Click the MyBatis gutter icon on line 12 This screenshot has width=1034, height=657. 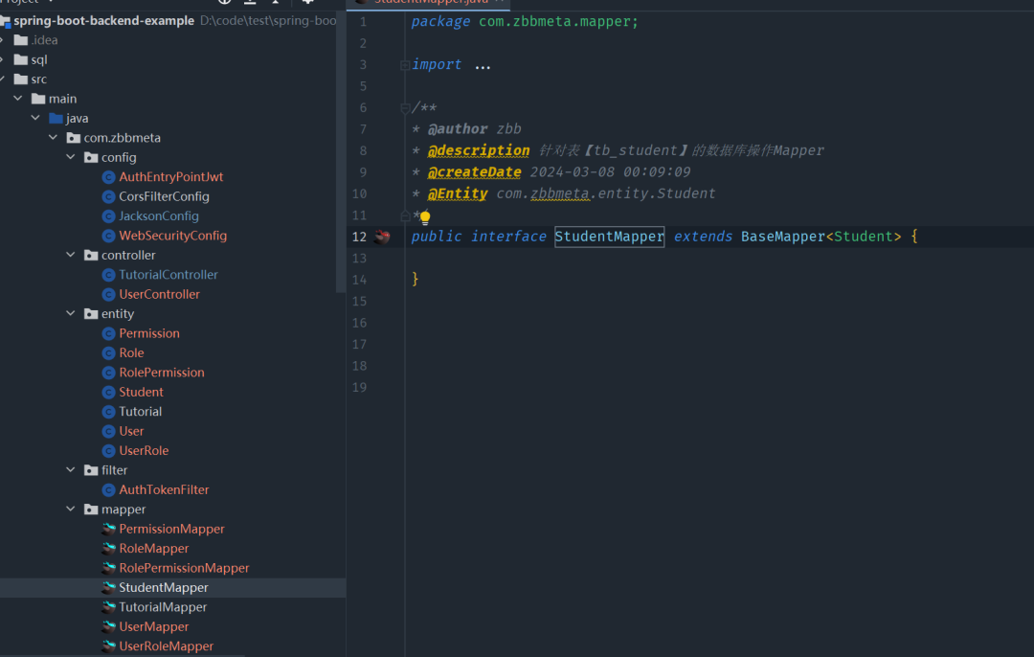[x=382, y=237]
